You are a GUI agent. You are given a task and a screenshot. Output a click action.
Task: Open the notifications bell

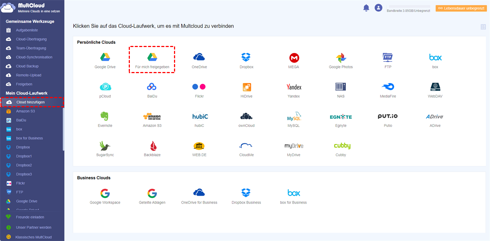366,8
